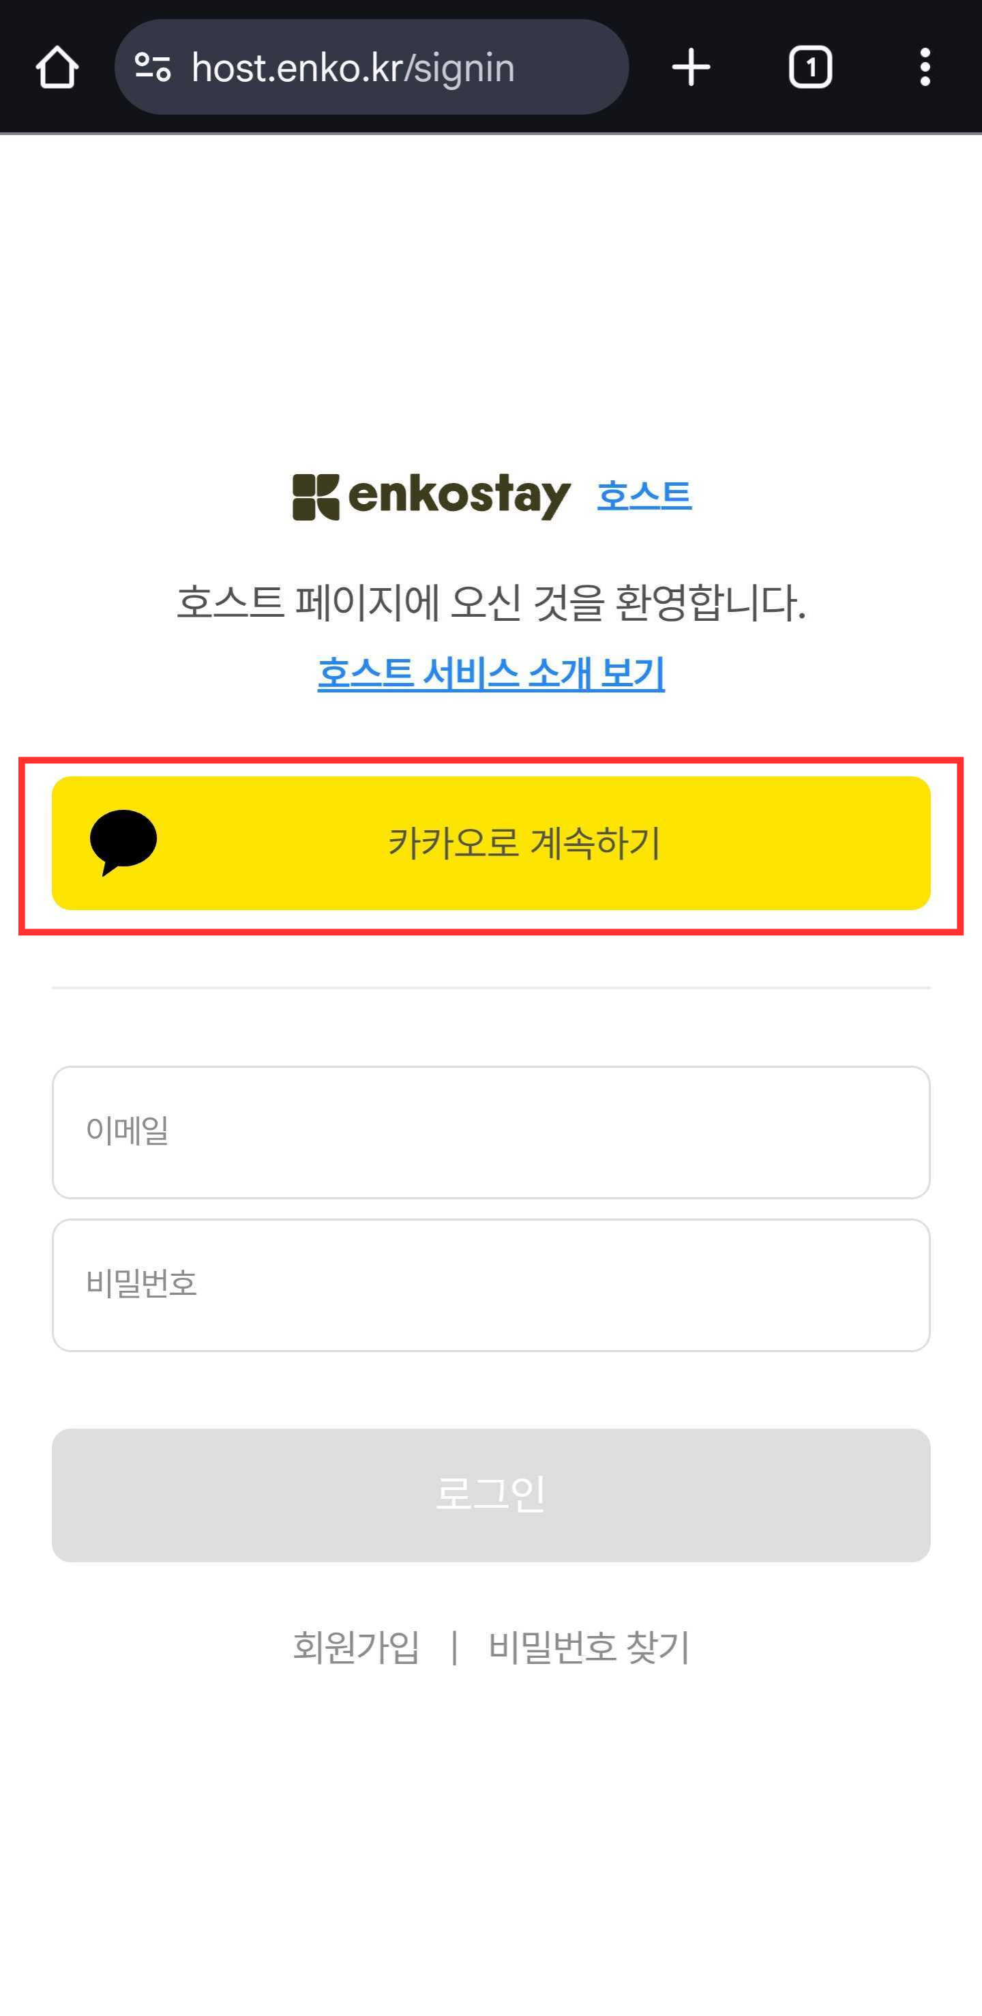Open a new tab with plus icon
The height and width of the screenshot is (2016, 982).
[691, 68]
